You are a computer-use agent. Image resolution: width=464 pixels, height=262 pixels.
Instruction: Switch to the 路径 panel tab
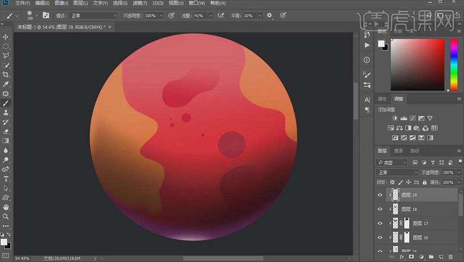(414, 151)
